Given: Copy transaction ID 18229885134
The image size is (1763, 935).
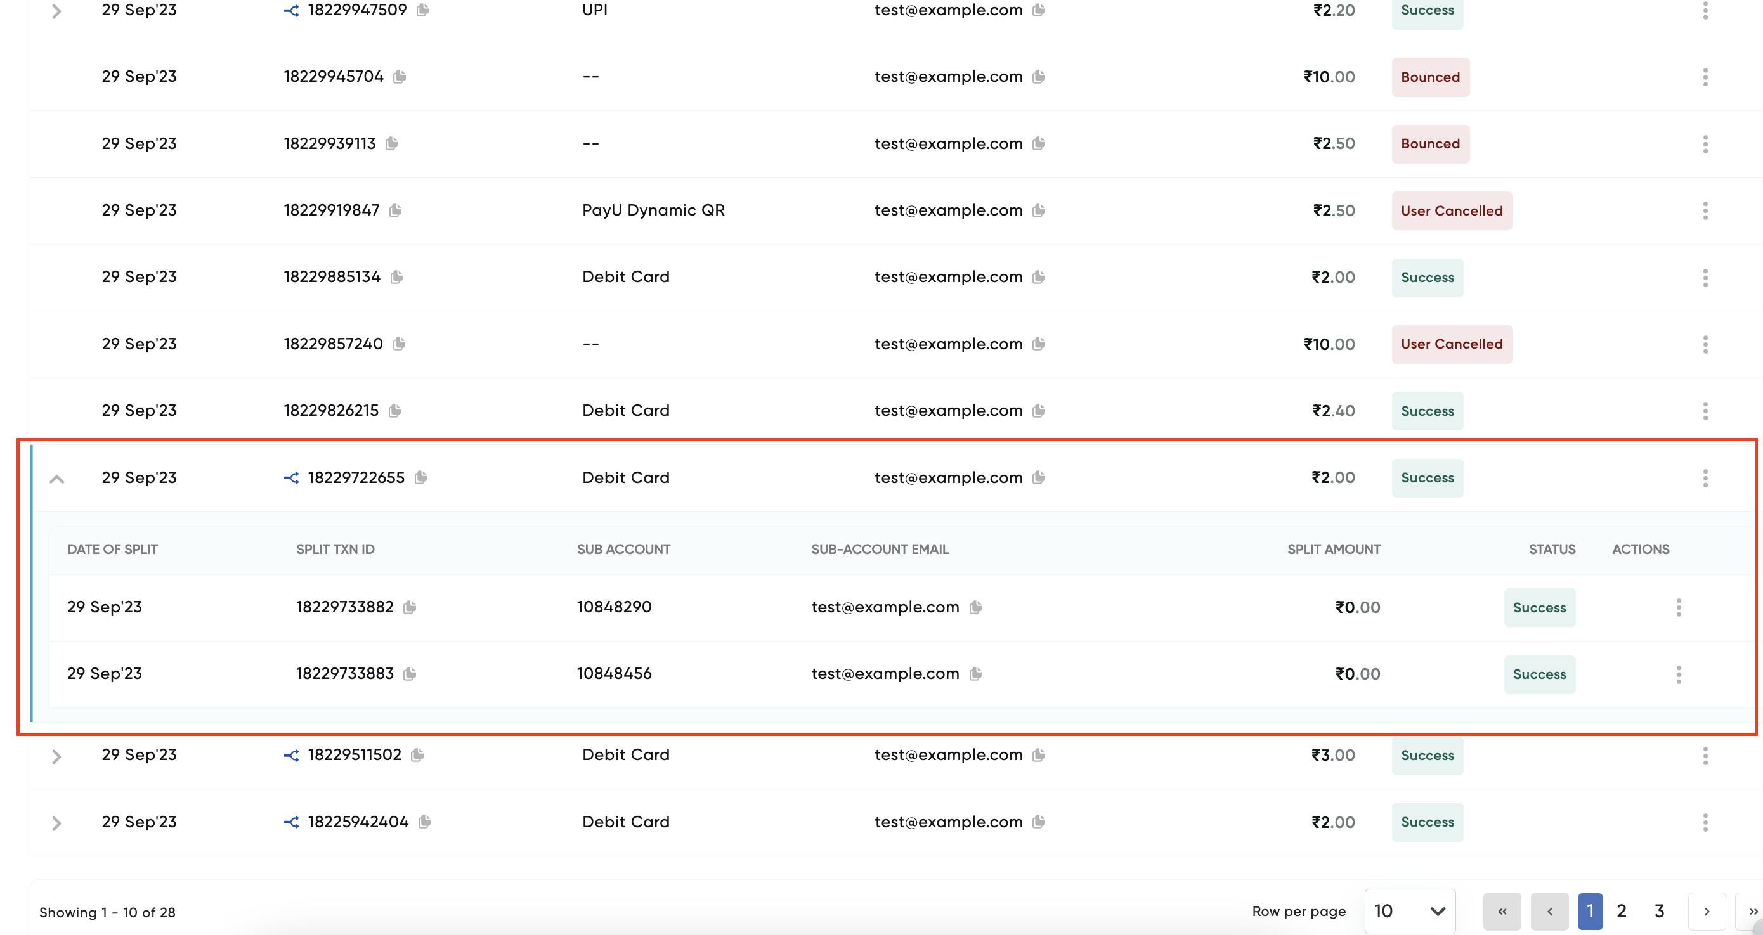Looking at the screenshot, I should [396, 277].
